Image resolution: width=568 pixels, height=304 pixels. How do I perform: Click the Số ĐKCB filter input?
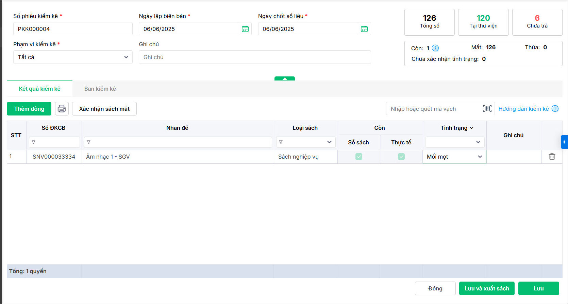54,142
